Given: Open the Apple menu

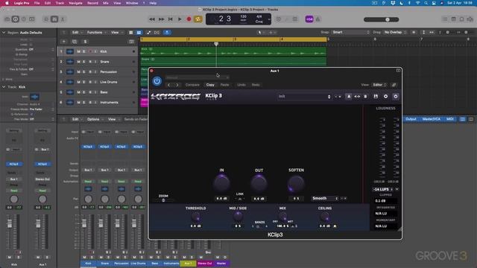Looking at the screenshot, I should (7, 3).
